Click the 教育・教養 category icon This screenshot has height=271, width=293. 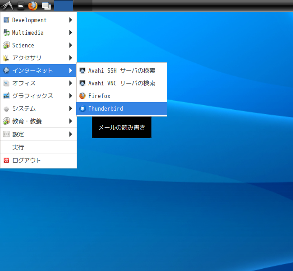[x=6, y=121]
